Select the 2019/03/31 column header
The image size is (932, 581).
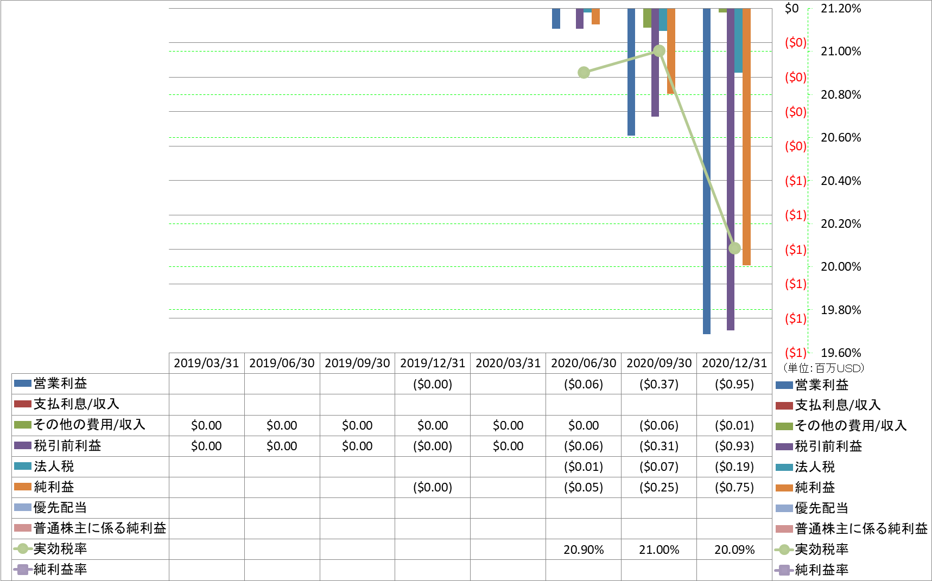(x=206, y=363)
